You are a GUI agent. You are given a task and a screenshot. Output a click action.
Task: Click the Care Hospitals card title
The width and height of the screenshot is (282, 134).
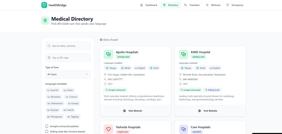click(x=200, y=127)
